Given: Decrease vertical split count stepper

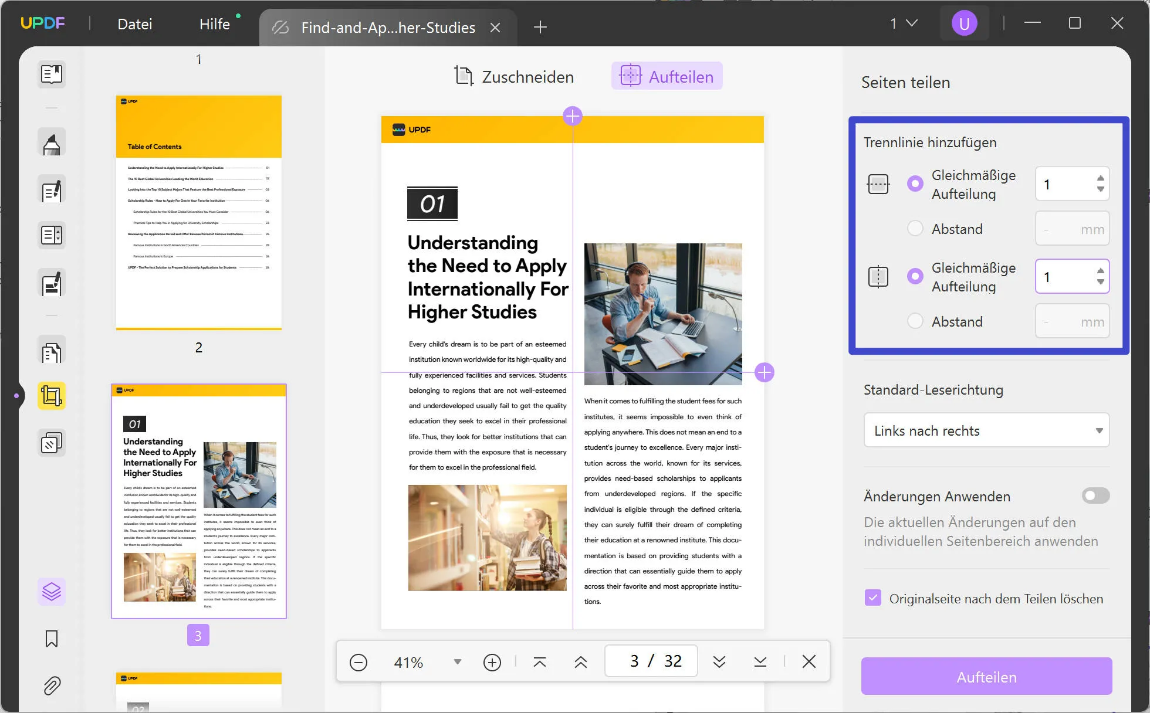Looking at the screenshot, I should (x=1101, y=282).
